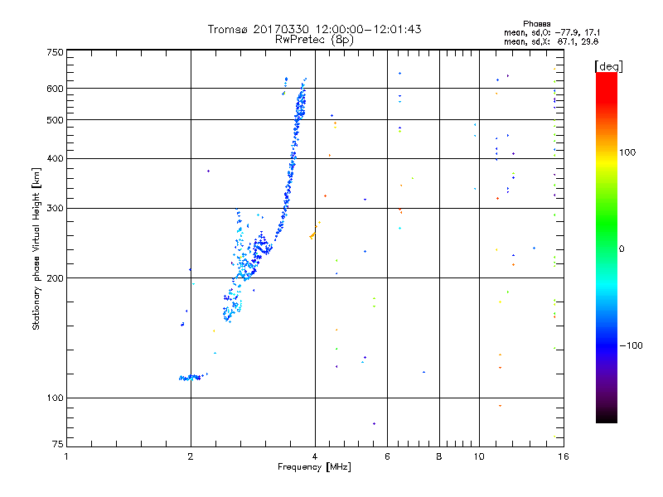Click the colorbar tick label '100'
This screenshot has height=497, width=663.
click(627, 152)
